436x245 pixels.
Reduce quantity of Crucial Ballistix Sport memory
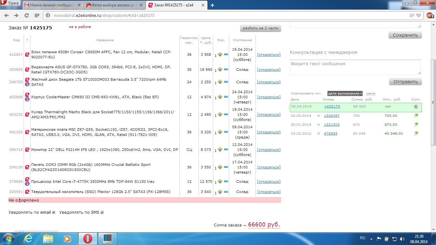click(x=226, y=167)
